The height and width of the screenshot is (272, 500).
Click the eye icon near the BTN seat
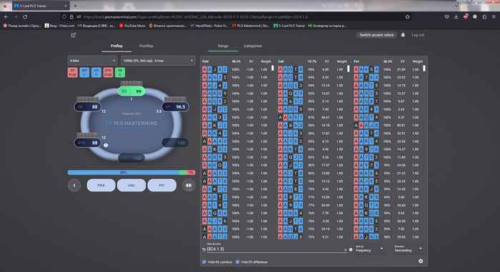point(106,145)
